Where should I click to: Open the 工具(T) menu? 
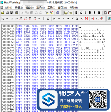(x=51, y=7)
